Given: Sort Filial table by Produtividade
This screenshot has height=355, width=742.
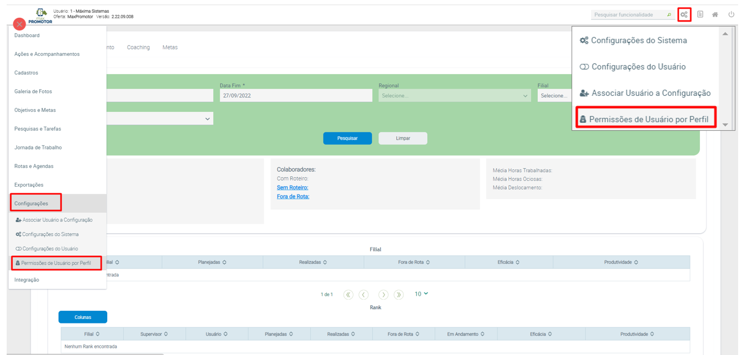Looking at the screenshot, I should tap(621, 262).
